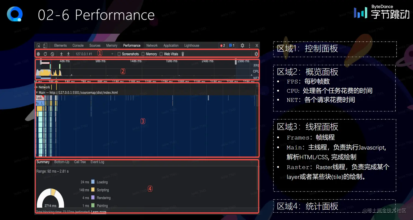View the Event Log tab
This screenshot has height=220, width=413.
point(97,162)
